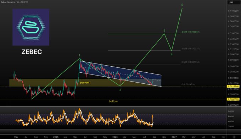
Task: Select wave label 1 on chart
Action: [x=79, y=55]
